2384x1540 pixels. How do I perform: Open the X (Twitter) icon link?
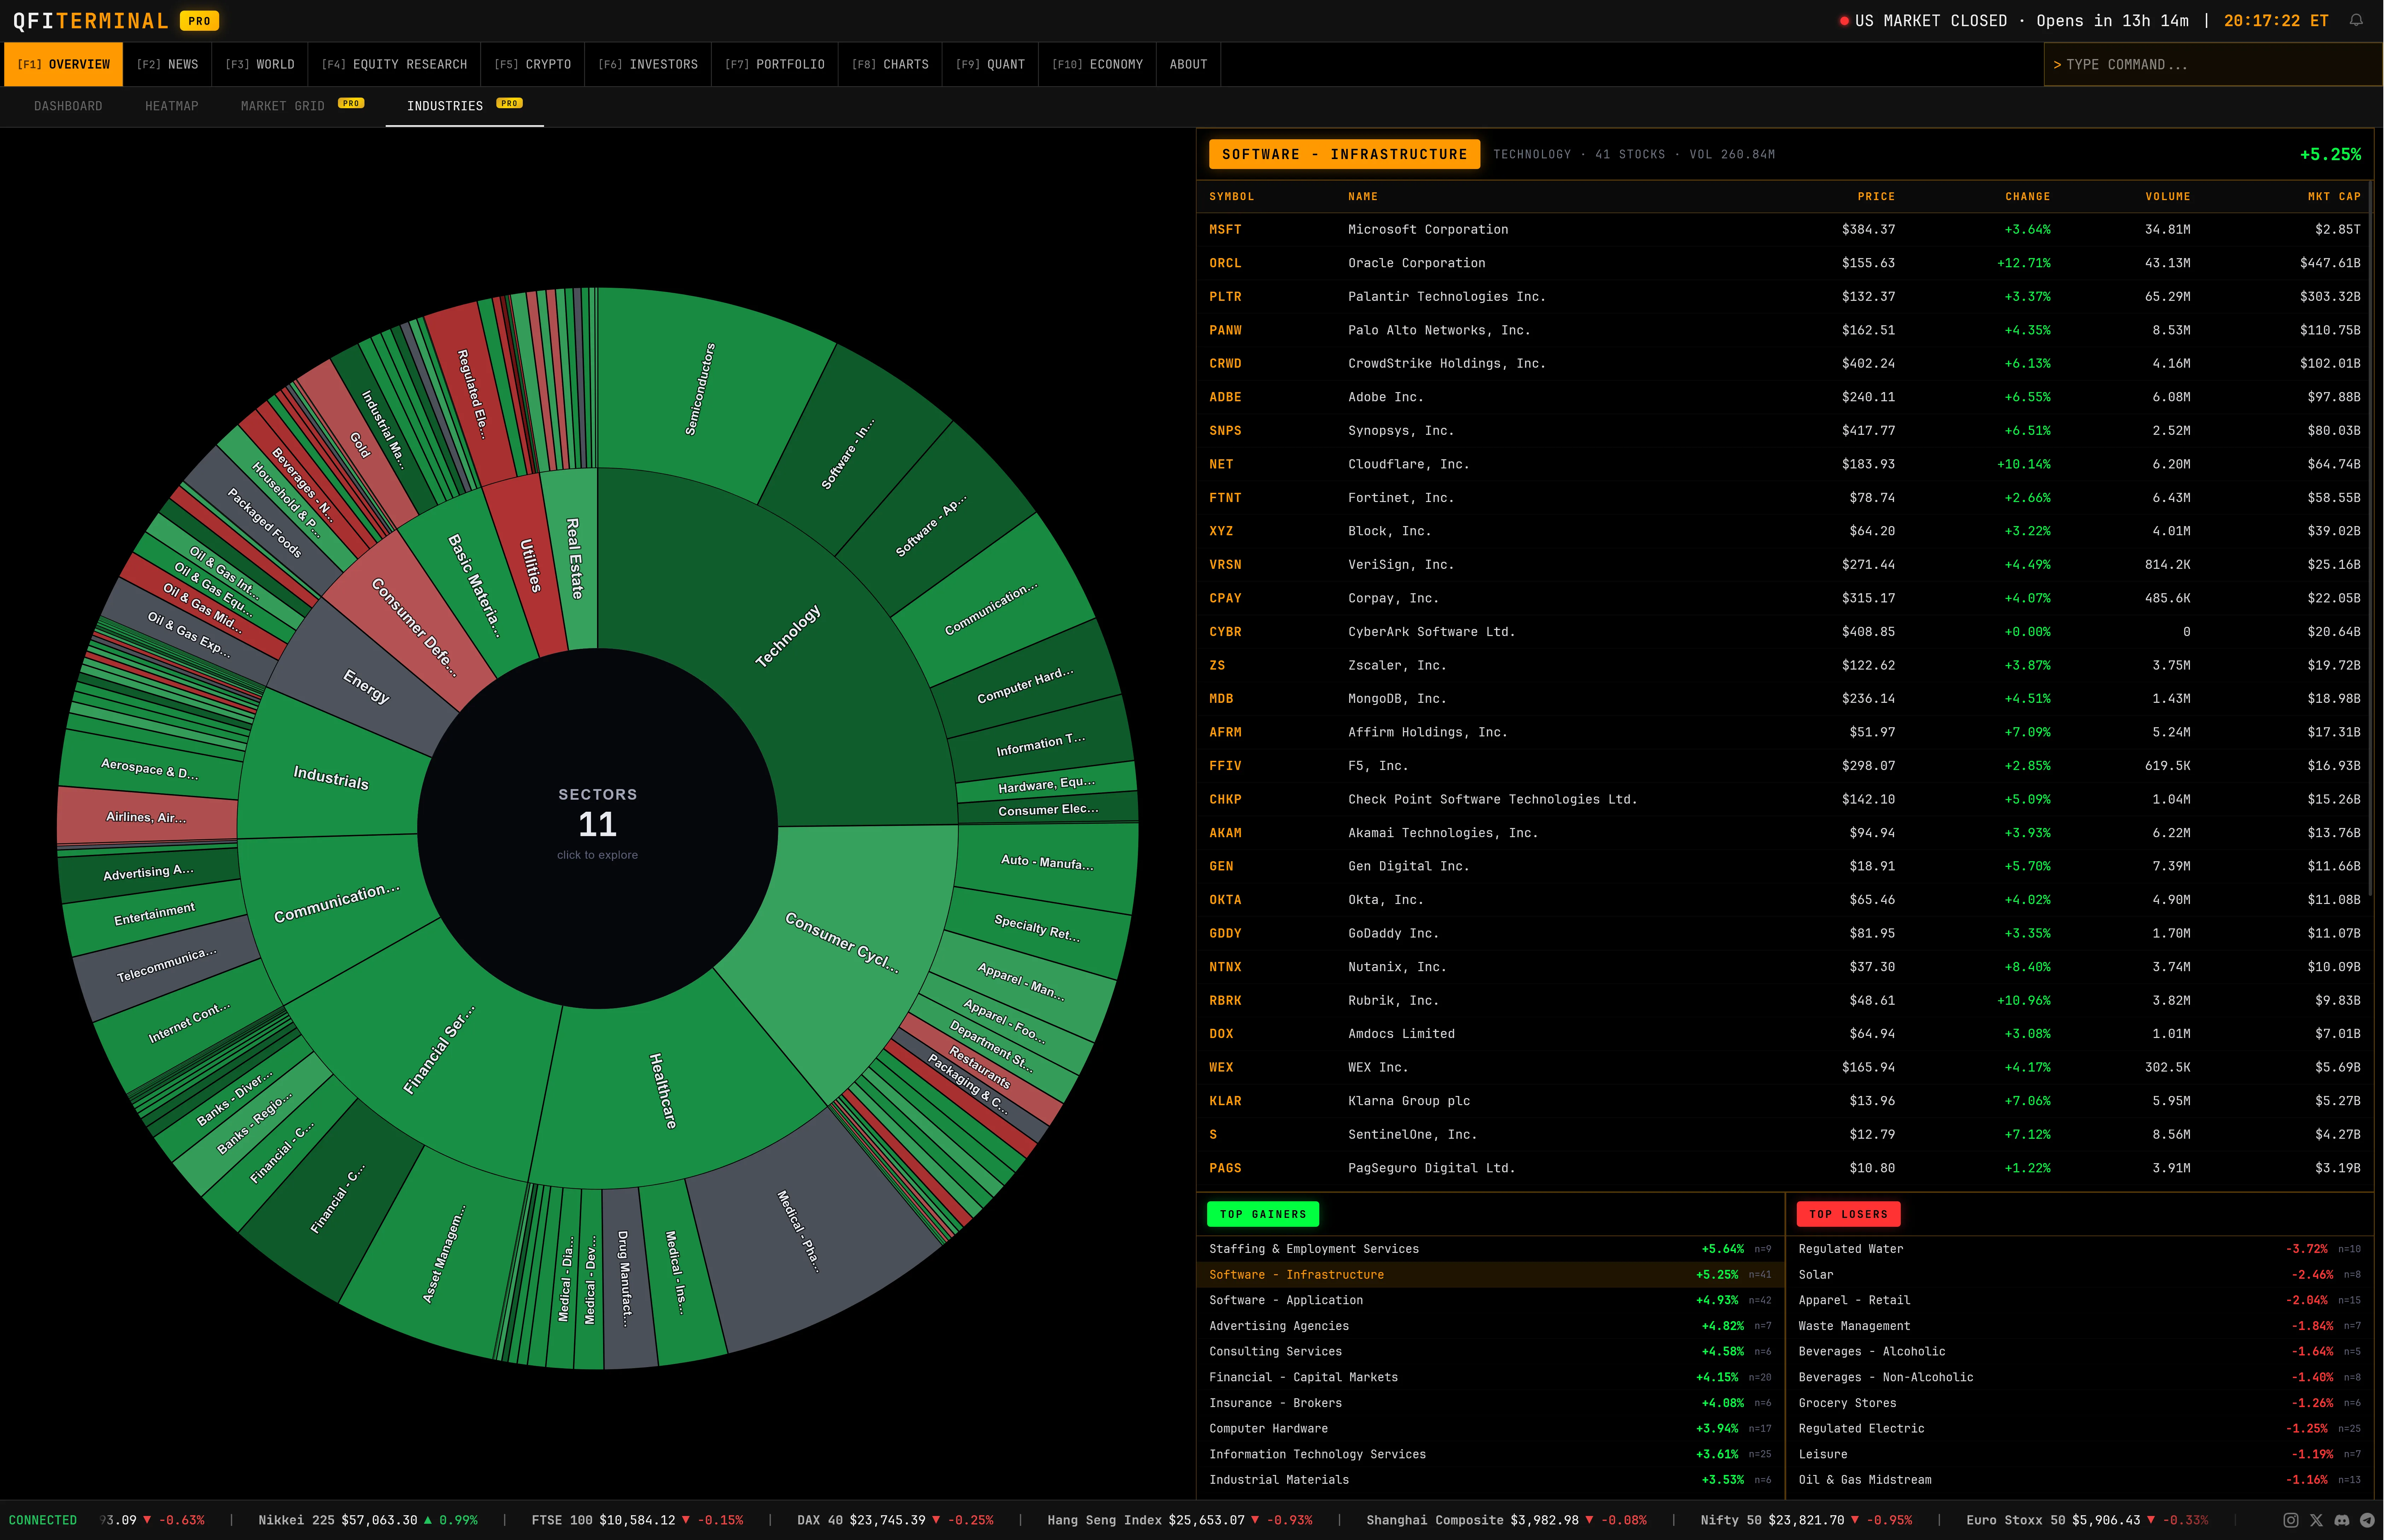click(x=2316, y=1520)
